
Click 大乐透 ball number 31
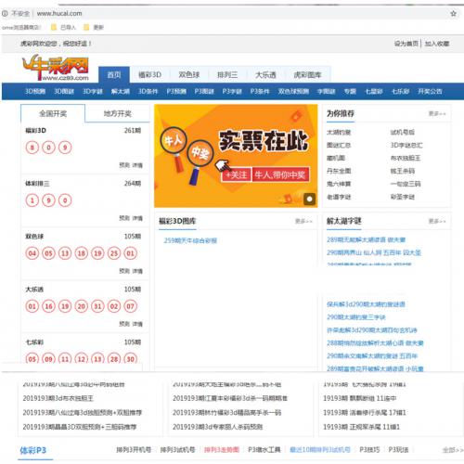[97, 306]
